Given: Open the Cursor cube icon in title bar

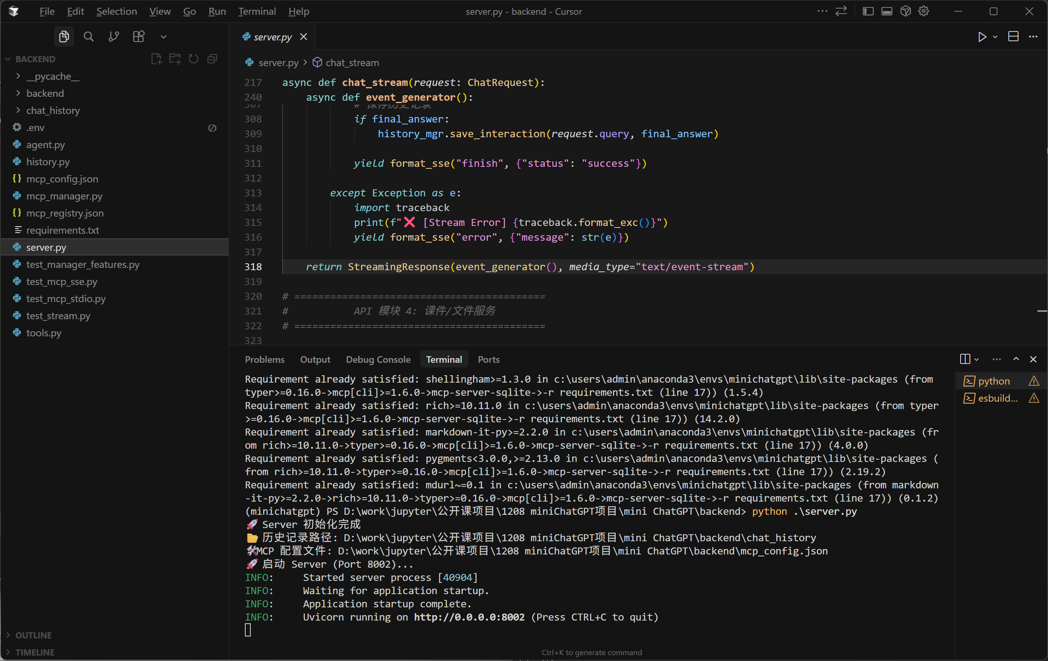Looking at the screenshot, I should point(905,11).
